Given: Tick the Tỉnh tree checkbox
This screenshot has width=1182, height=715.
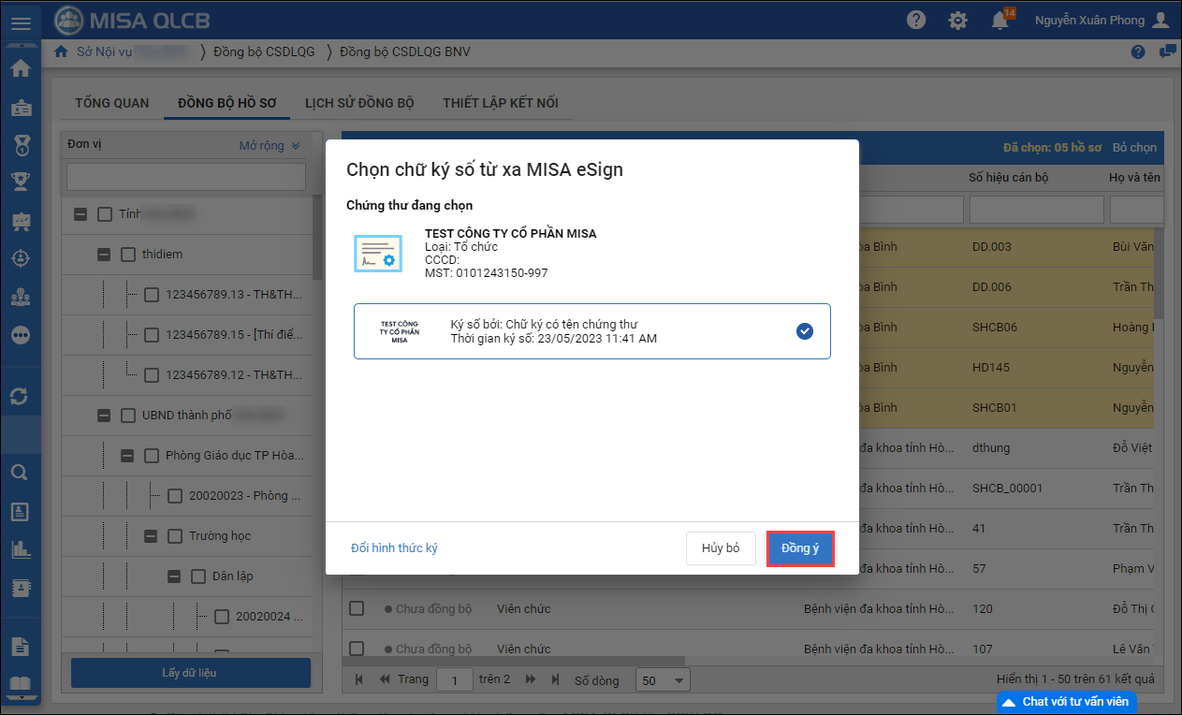Looking at the screenshot, I should [x=105, y=214].
